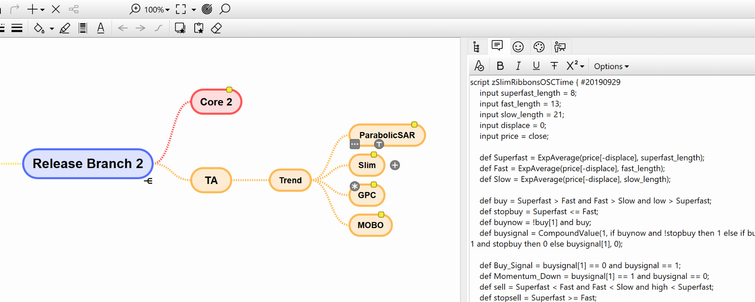Open search with the magnifying glass icon
The width and height of the screenshot is (755, 302).
point(225,9)
